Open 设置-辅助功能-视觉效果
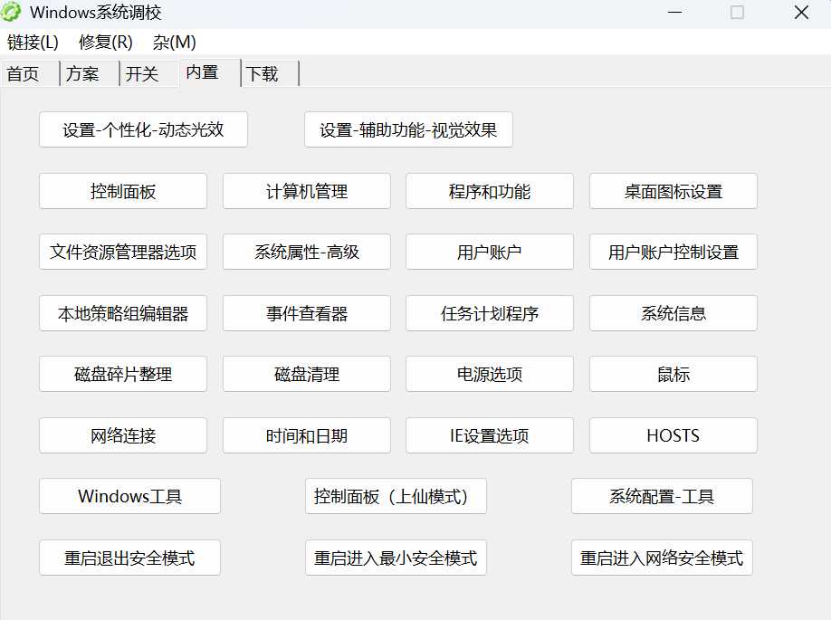The width and height of the screenshot is (831, 620). tap(408, 129)
